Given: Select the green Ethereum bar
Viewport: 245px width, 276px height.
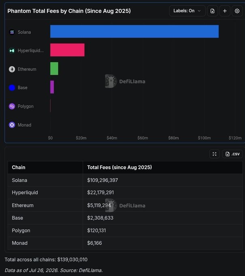Looking at the screenshot, I should click(54, 69).
